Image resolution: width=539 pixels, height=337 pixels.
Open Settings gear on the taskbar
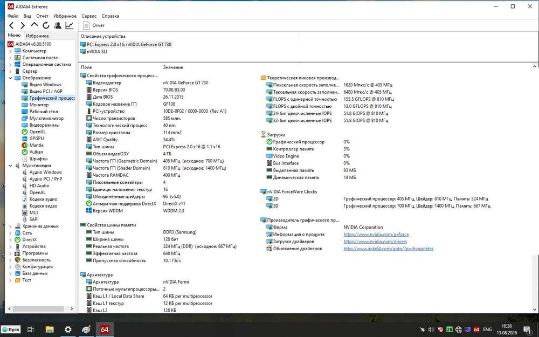(x=68, y=329)
